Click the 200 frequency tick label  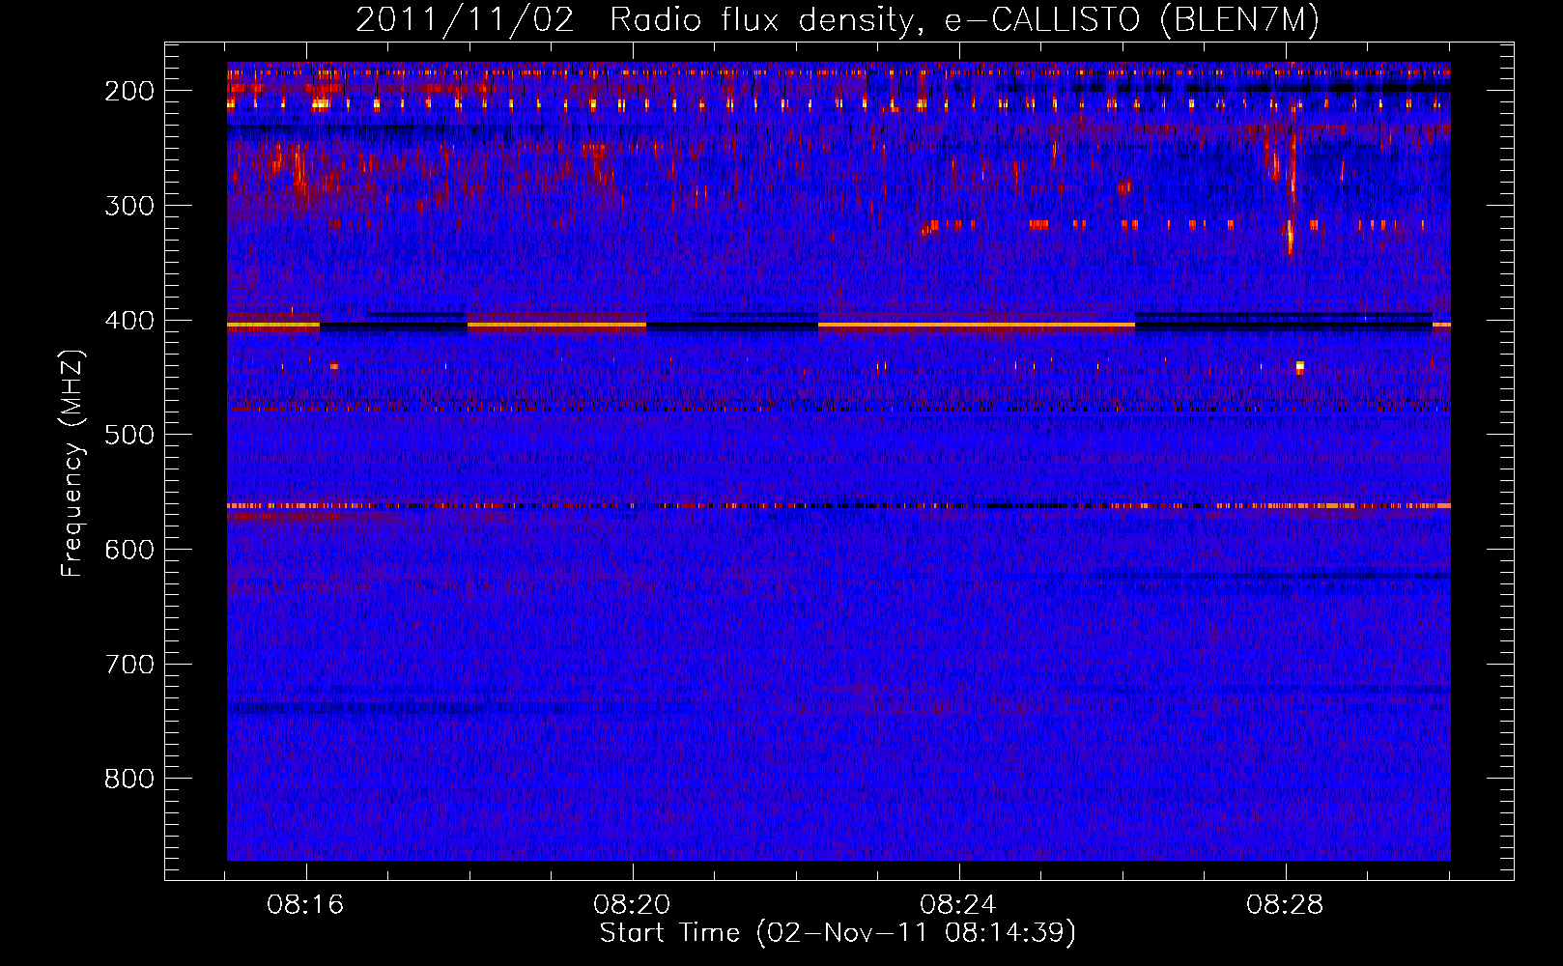[x=129, y=91]
